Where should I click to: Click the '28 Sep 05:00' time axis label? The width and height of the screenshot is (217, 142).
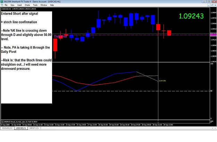pyautogui.click(x=125, y=125)
